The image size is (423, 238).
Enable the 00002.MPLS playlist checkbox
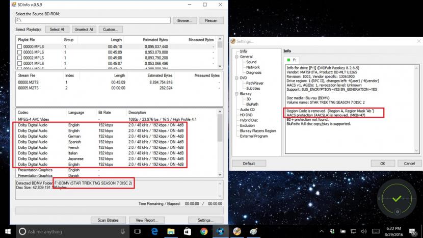[20, 58]
